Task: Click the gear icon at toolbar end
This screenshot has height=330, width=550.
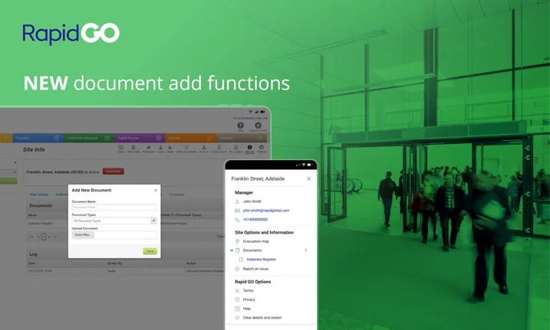Action: pyautogui.click(x=262, y=147)
